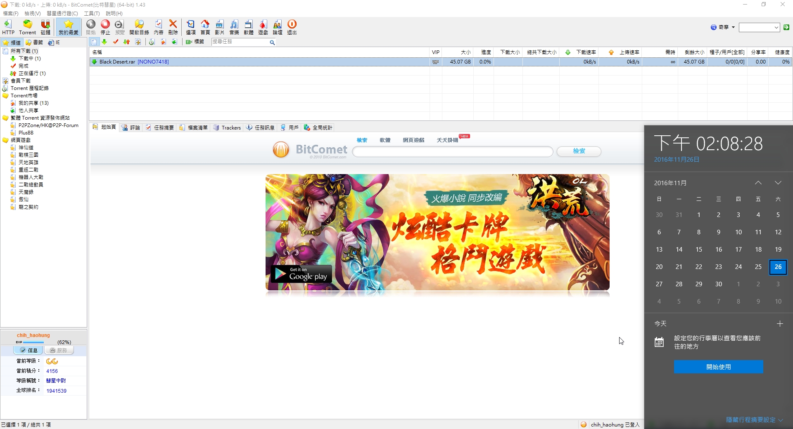Click the BitComet page search input
Screen dimensions: 793x429
[x=452, y=151]
